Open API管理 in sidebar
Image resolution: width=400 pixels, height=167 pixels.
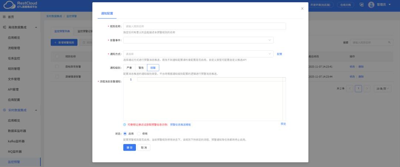coord(13,90)
